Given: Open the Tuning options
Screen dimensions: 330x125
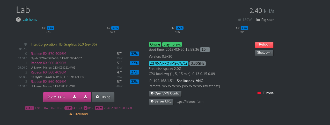Looking at the screenshot, I should 103,97.
